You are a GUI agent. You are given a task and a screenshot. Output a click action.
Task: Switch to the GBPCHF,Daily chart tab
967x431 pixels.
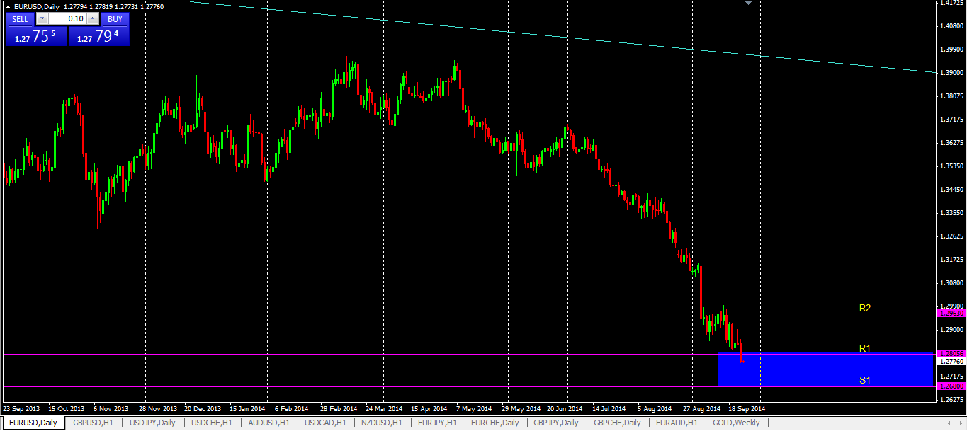point(617,423)
